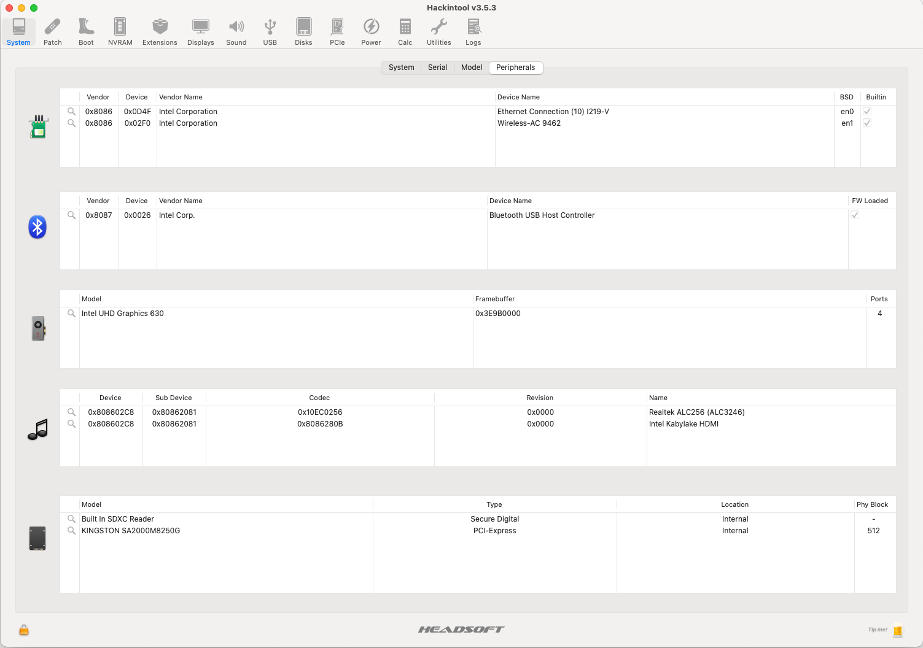Open the Extensions section
Screen dimensions: 923x648
pyautogui.click(x=160, y=32)
